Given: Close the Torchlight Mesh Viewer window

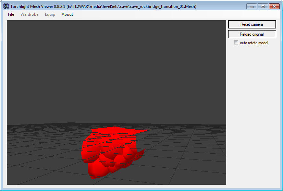Looking at the screenshot, I should point(274,6).
